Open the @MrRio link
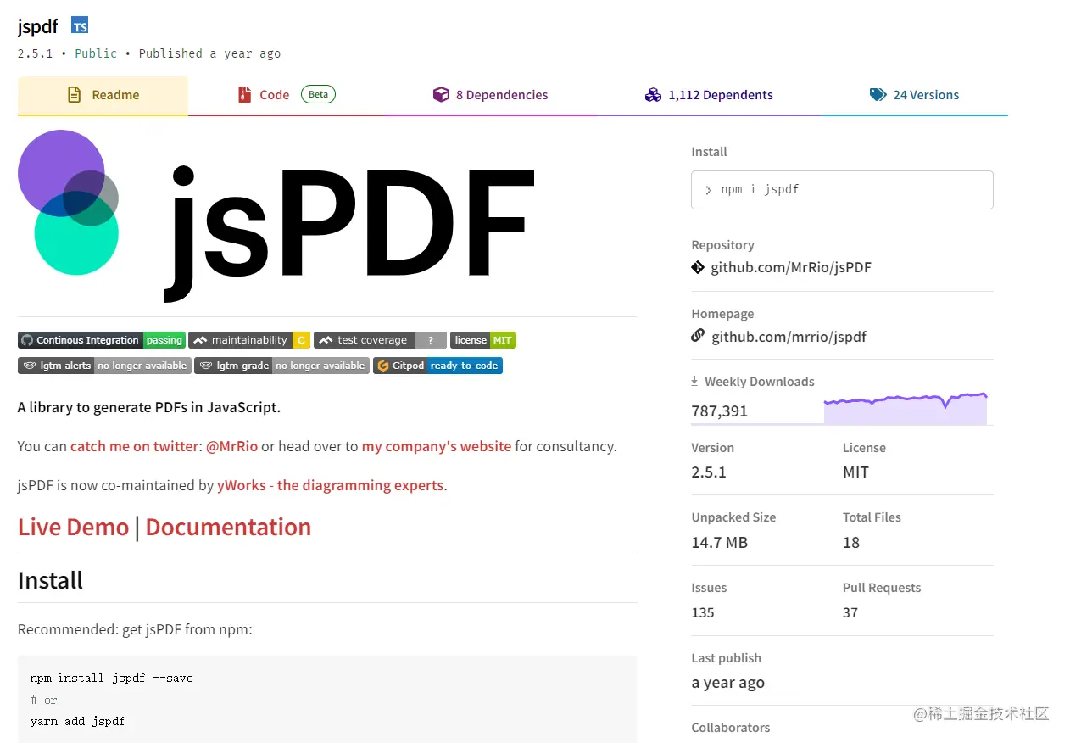Viewport: 1070px width, 743px height. click(x=231, y=446)
